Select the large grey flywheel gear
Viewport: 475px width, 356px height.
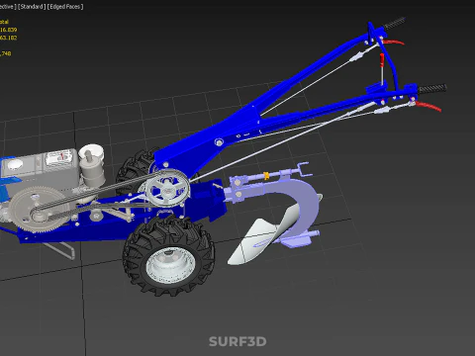[x=40, y=210]
